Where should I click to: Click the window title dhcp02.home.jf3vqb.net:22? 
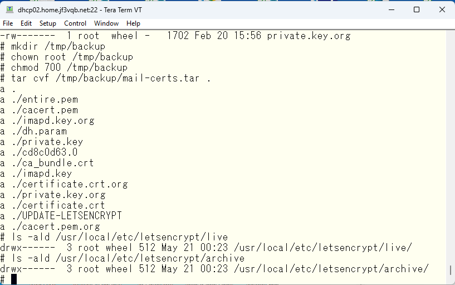pos(57,10)
